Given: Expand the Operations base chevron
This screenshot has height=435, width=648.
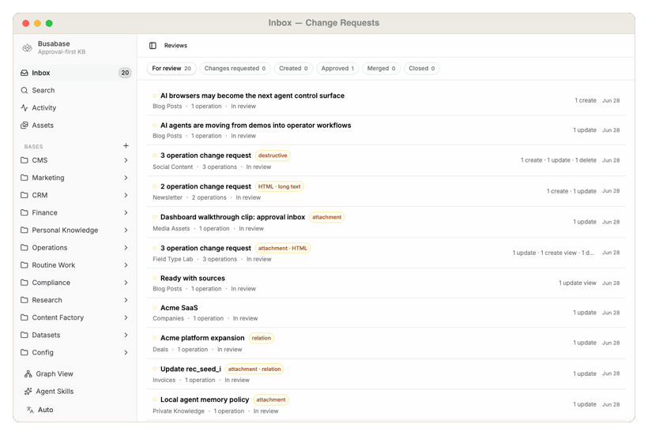Looking at the screenshot, I should point(126,247).
